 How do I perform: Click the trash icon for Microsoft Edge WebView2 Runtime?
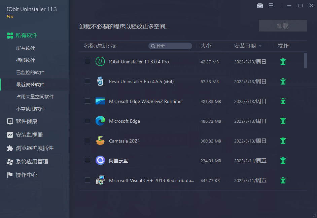(283, 101)
